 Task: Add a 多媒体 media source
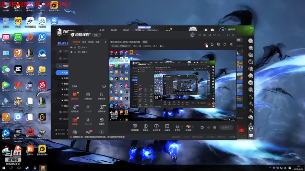click(167, 128)
